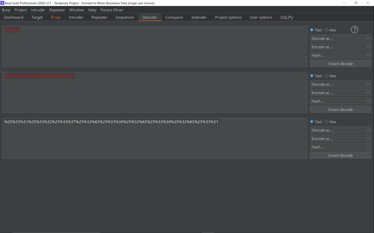The height and width of the screenshot is (233, 374).
Task: Select Text radio for the %31%32%37 panel
Action: (x=312, y=76)
